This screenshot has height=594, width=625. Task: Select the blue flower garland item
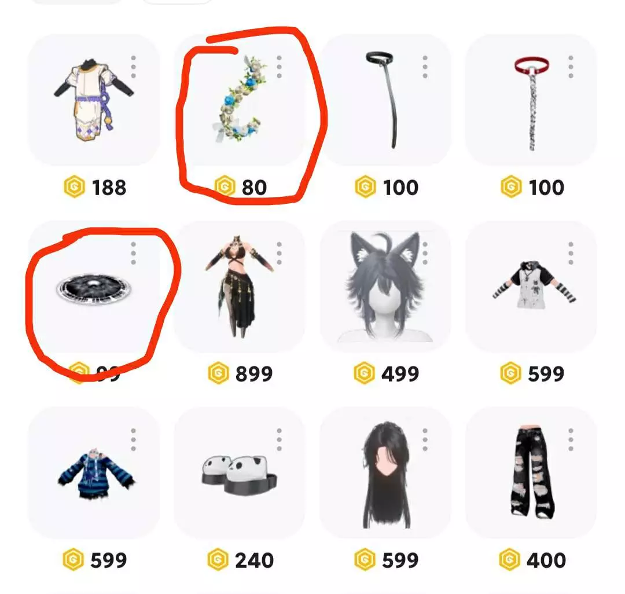(240, 100)
